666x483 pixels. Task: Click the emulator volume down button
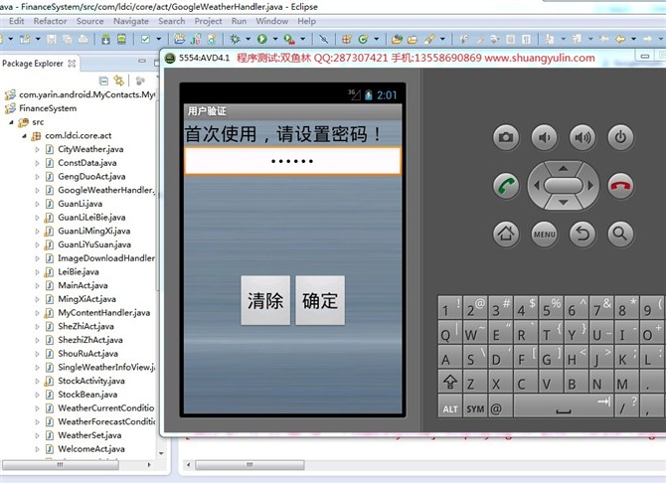pyautogui.click(x=544, y=137)
